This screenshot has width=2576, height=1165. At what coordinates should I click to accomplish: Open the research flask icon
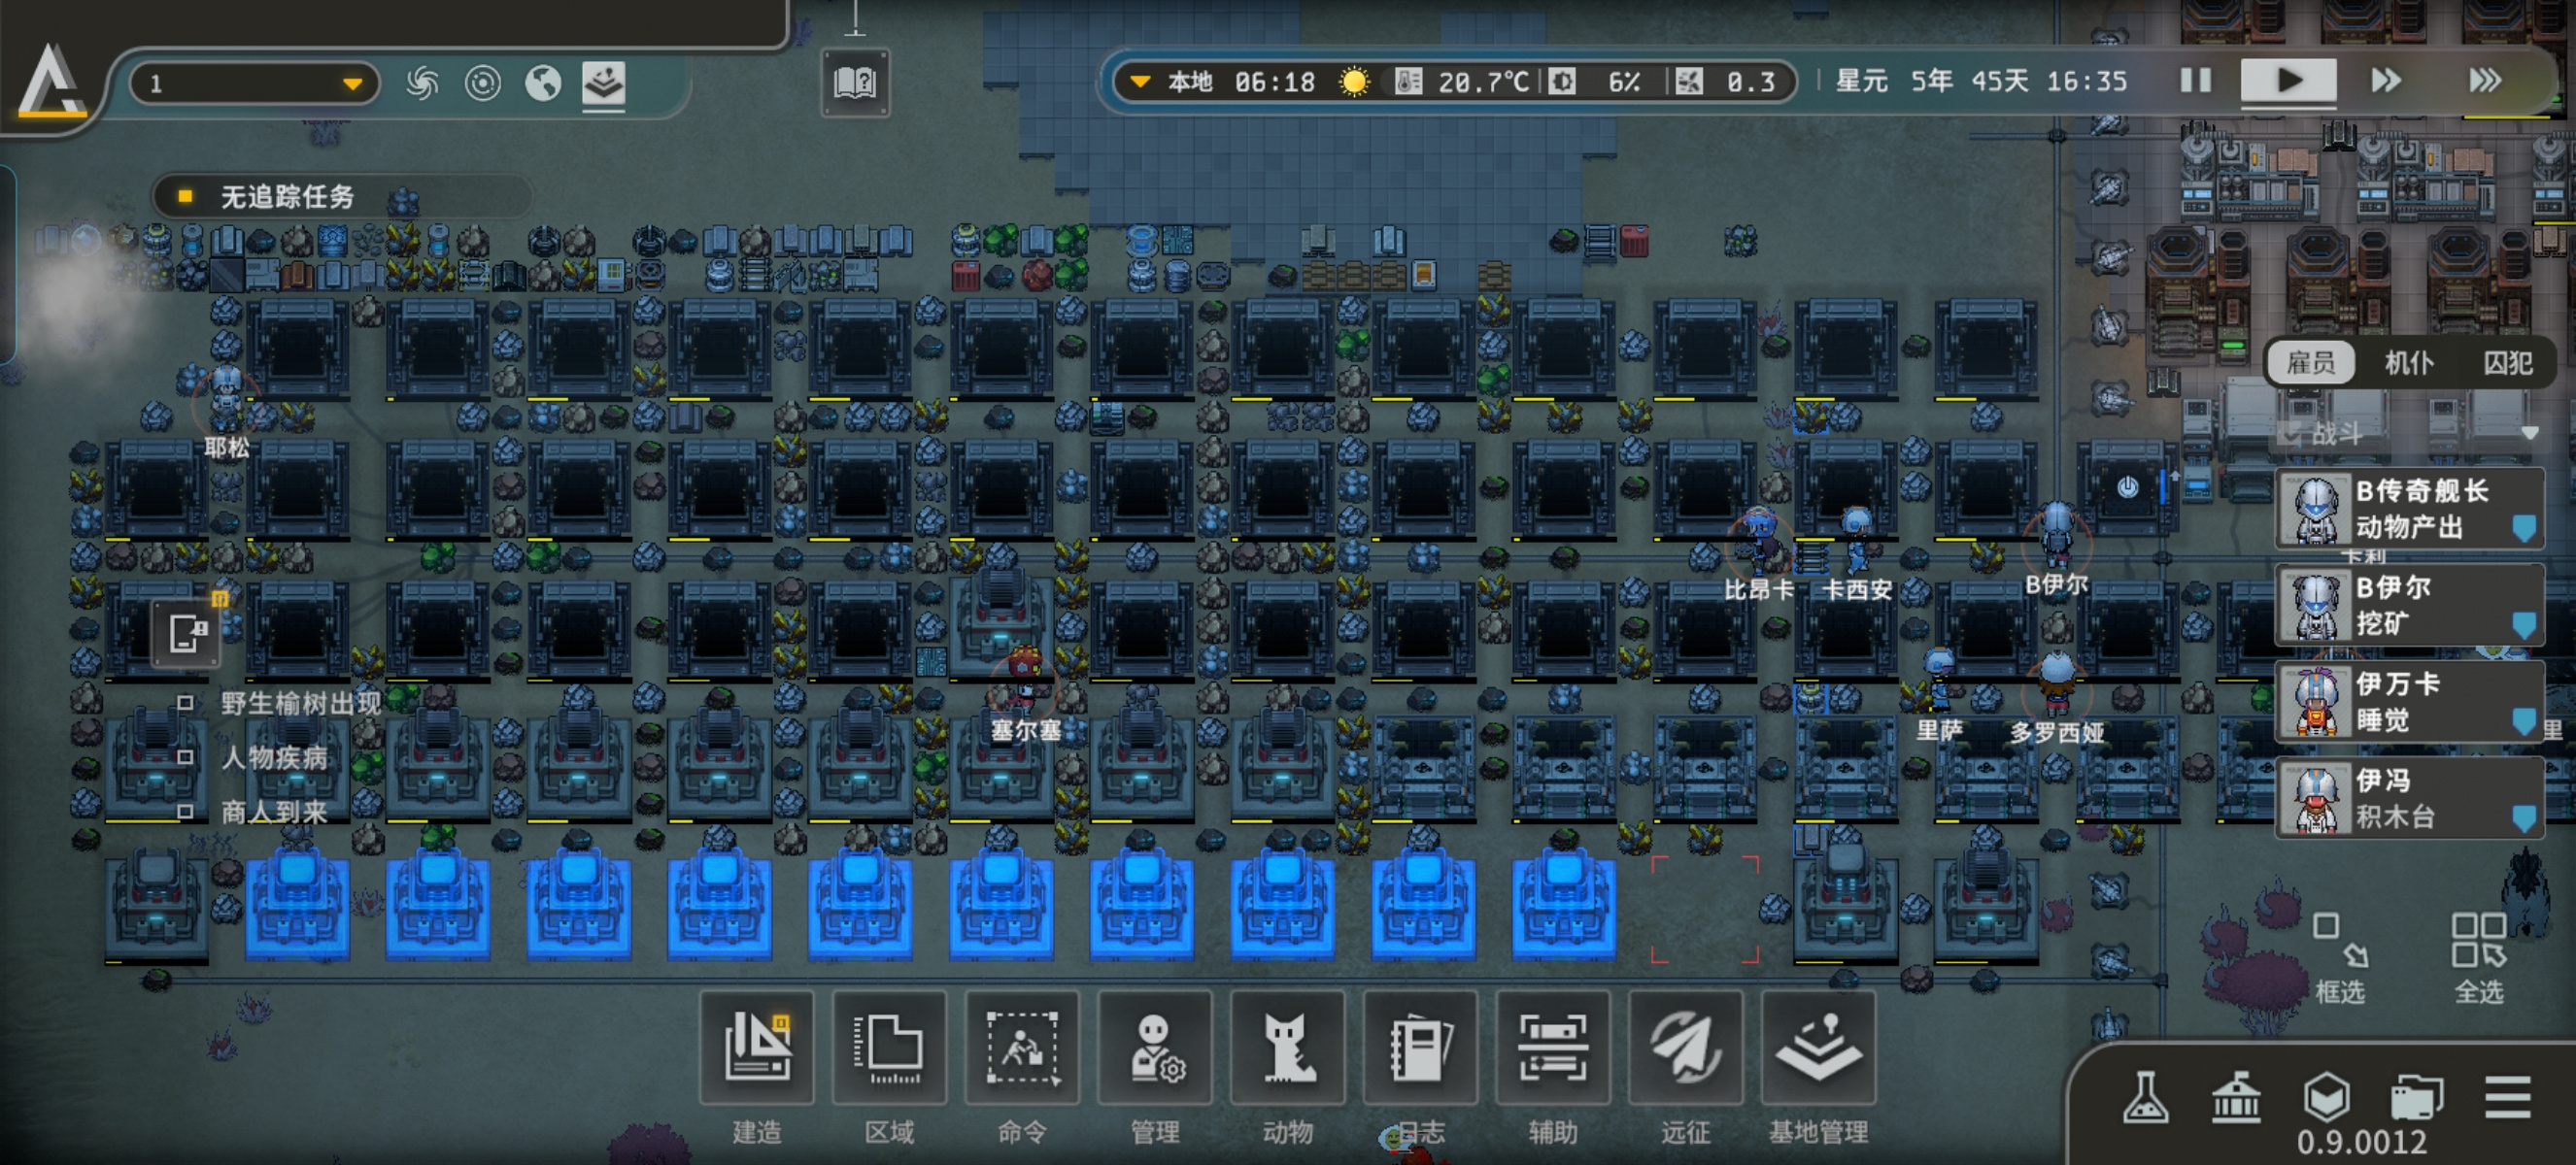[2145, 1097]
